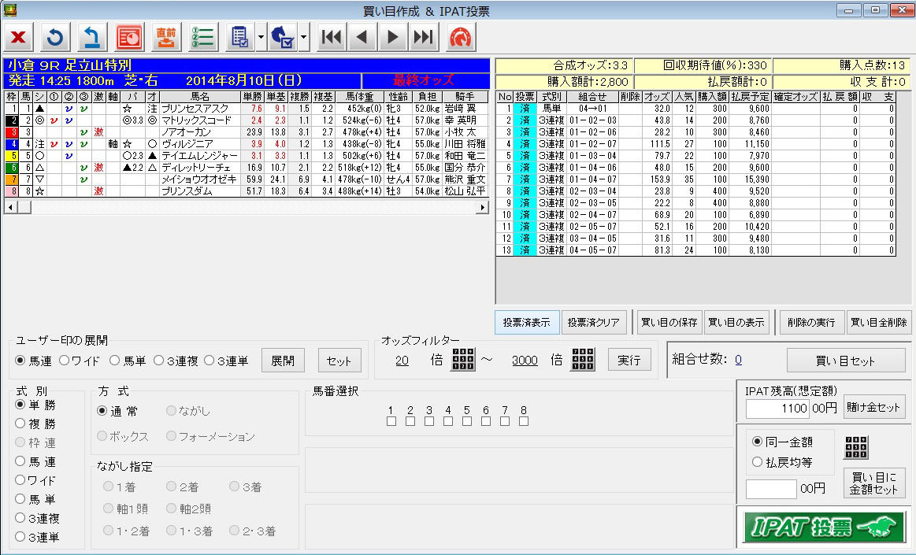Select ワイド under user mark expansion
This screenshot has height=555, width=916.
(x=80, y=361)
